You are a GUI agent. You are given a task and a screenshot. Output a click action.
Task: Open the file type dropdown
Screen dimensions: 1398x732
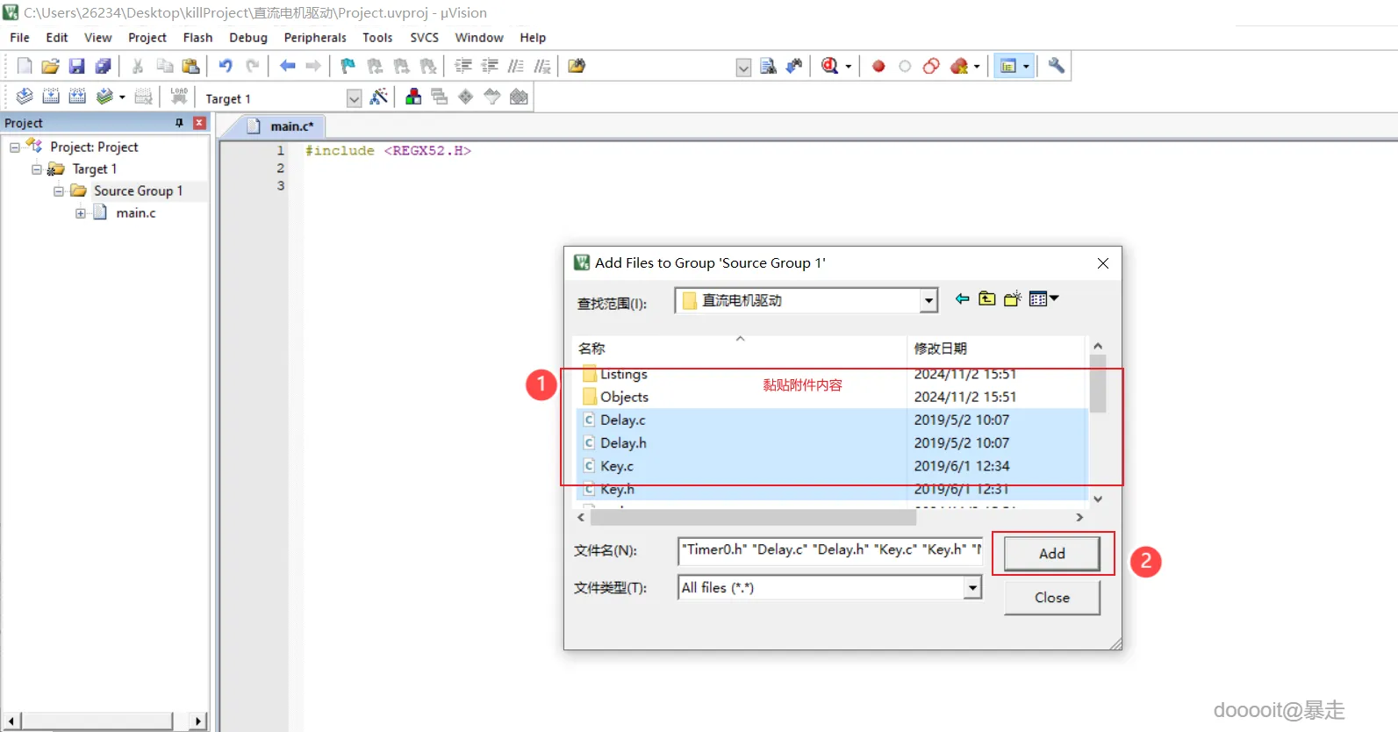(x=971, y=587)
